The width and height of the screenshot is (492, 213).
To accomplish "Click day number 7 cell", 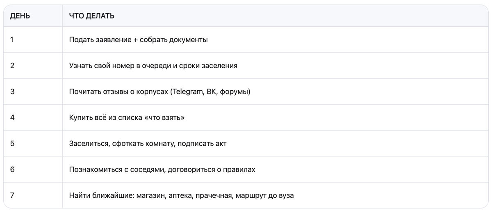I will (12, 195).
